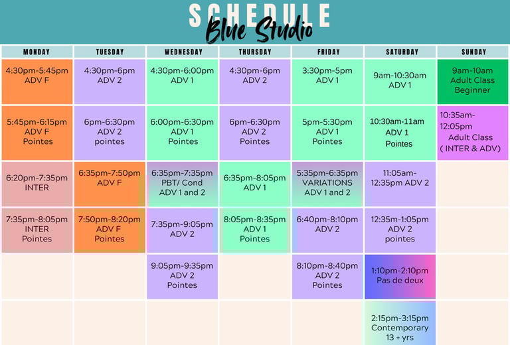Select Monday 7:35pm-8:05pm INTER Pointes
The image size is (510, 345).
pyautogui.click(x=37, y=230)
